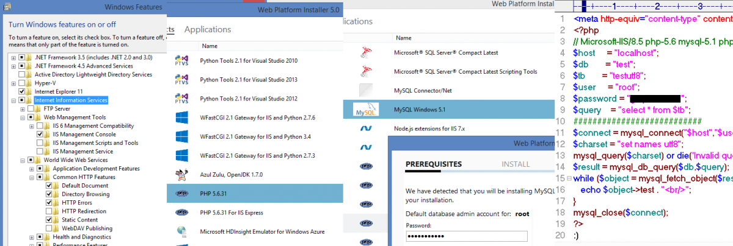This screenshot has width=733, height=246.
Task: Enable the HTTP Redirection checkbox
Action: [x=49, y=211]
